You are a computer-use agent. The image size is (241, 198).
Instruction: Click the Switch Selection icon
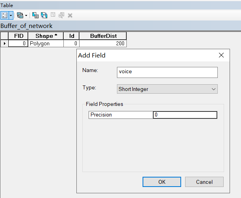tap(44, 15)
